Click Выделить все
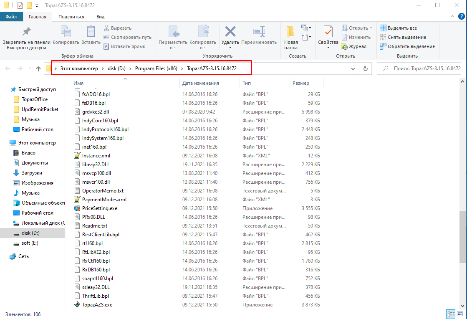 (x=399, y=28)
